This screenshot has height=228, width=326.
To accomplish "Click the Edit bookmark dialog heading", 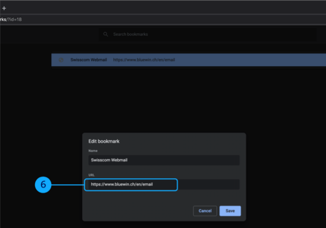I will (x=104, y=141).
